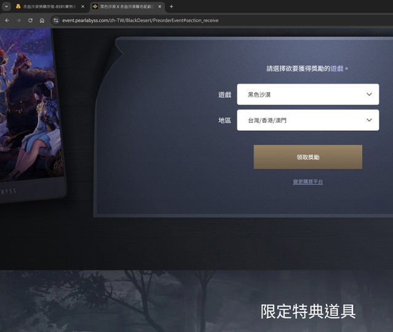This screenshot has height=332, width=393.
Task: Open site information icon in address bar
Action: (55, 20)
